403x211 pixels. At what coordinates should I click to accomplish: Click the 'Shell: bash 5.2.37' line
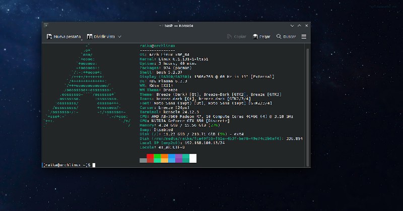coord(161,72)
